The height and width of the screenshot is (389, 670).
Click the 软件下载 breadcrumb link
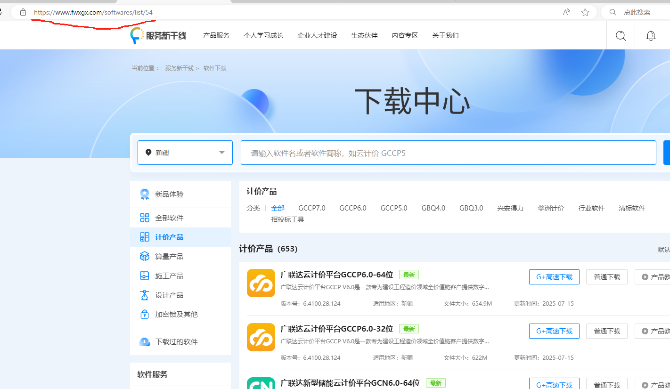pyautogui.click(x=215, y=68)
